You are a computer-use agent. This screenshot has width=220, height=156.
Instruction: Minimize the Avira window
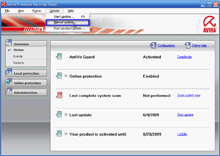(x=203, y=4)
